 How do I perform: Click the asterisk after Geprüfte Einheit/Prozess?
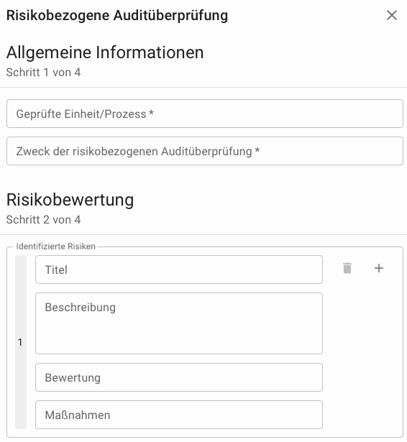152,113
